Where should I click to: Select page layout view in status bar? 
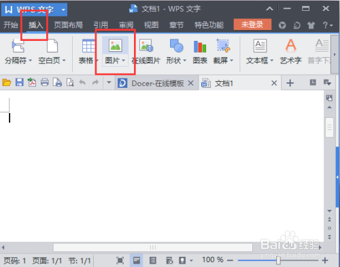point(137,260)
